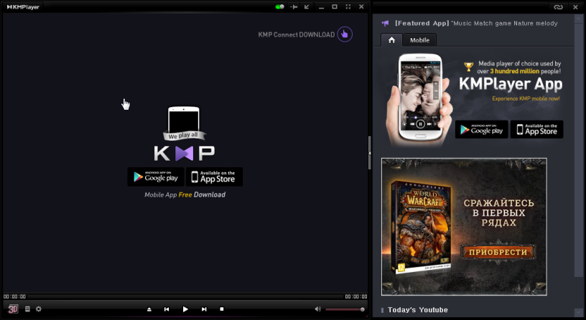Click the KMPlayer App heading
The height and width of the screenshot is (320, 586).
(511, 84)
